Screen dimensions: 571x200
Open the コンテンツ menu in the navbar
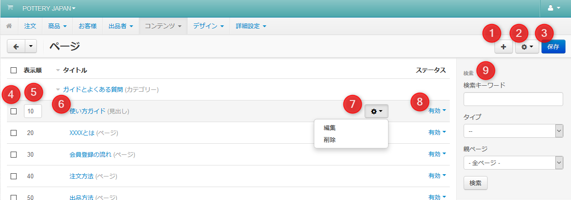[x=163, y=26]
